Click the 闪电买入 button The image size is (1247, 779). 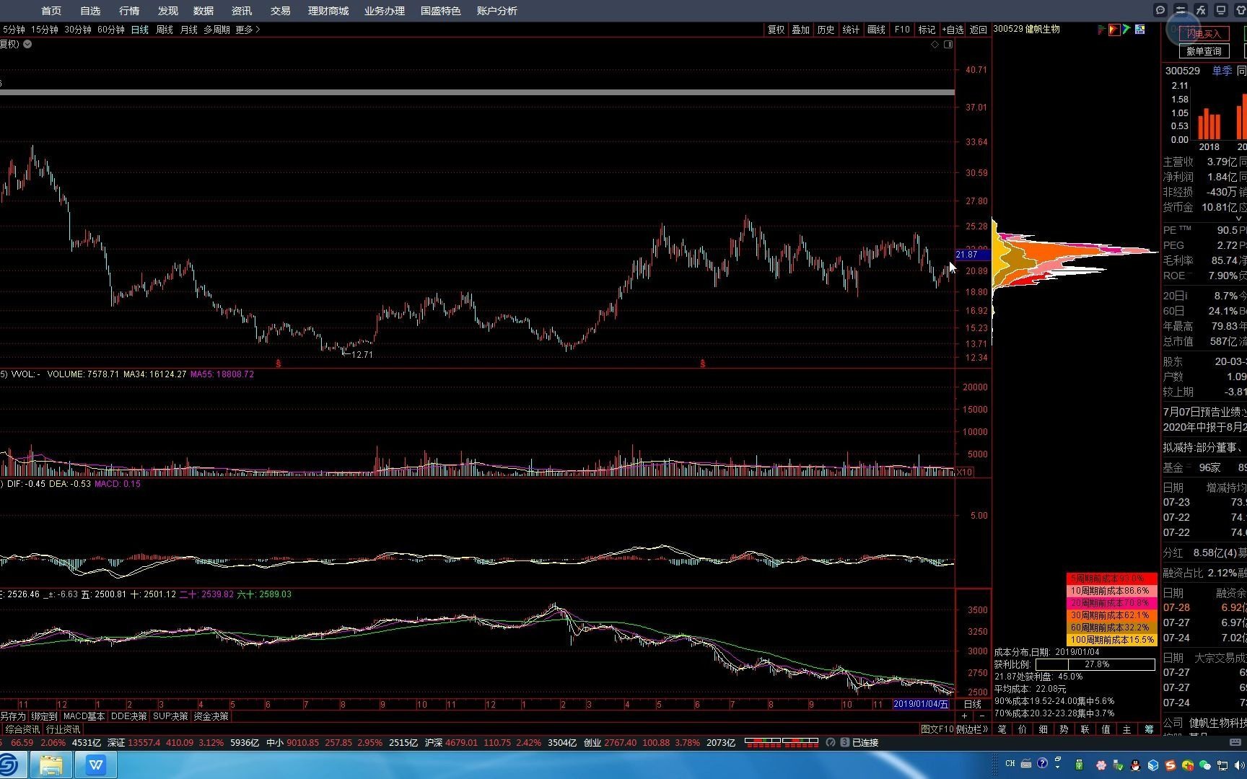[1204, 34]
